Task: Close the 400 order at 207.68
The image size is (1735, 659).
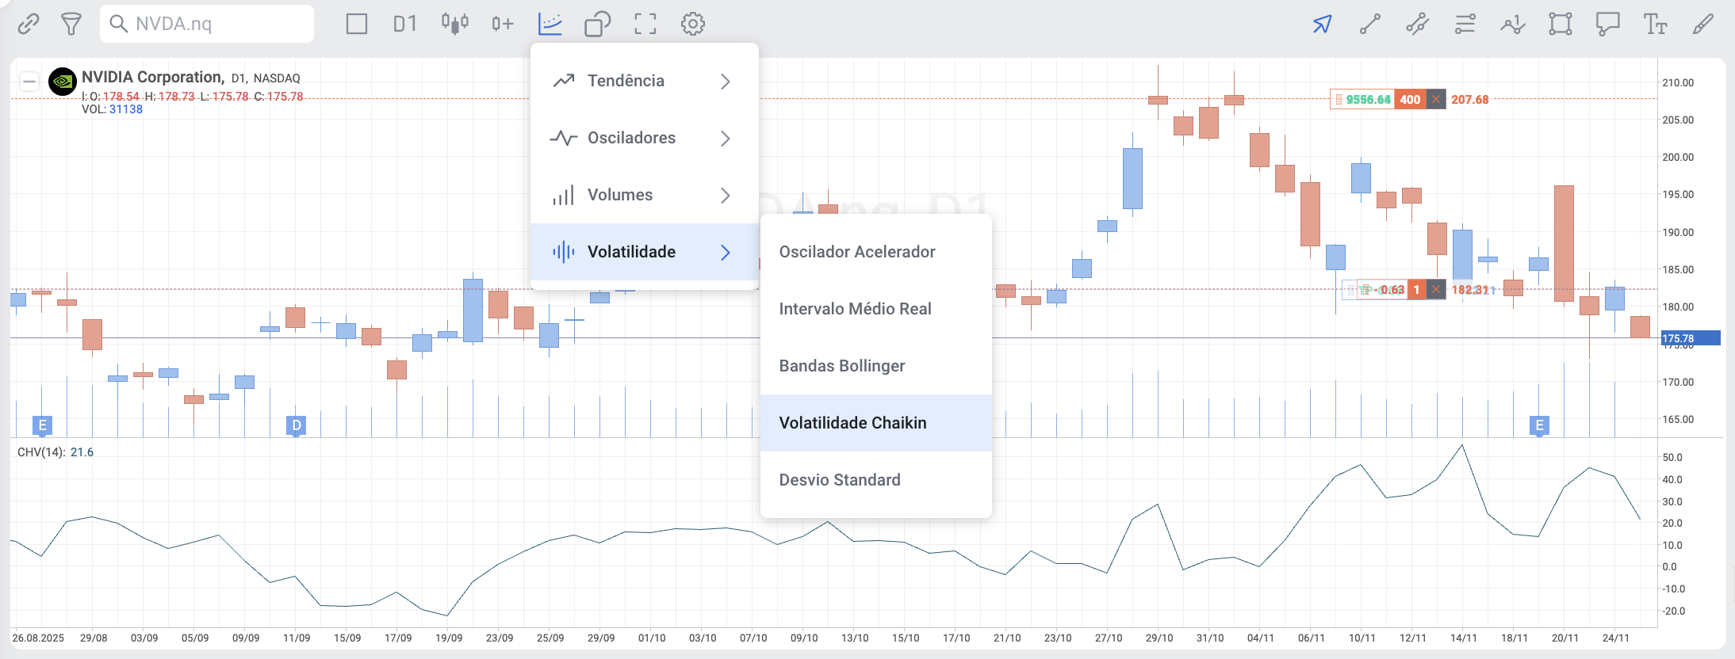Action: click(x=1436, y=99)
